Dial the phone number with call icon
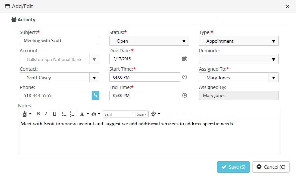The height and width of the screenshot is (176, 296). coord(96,95)
